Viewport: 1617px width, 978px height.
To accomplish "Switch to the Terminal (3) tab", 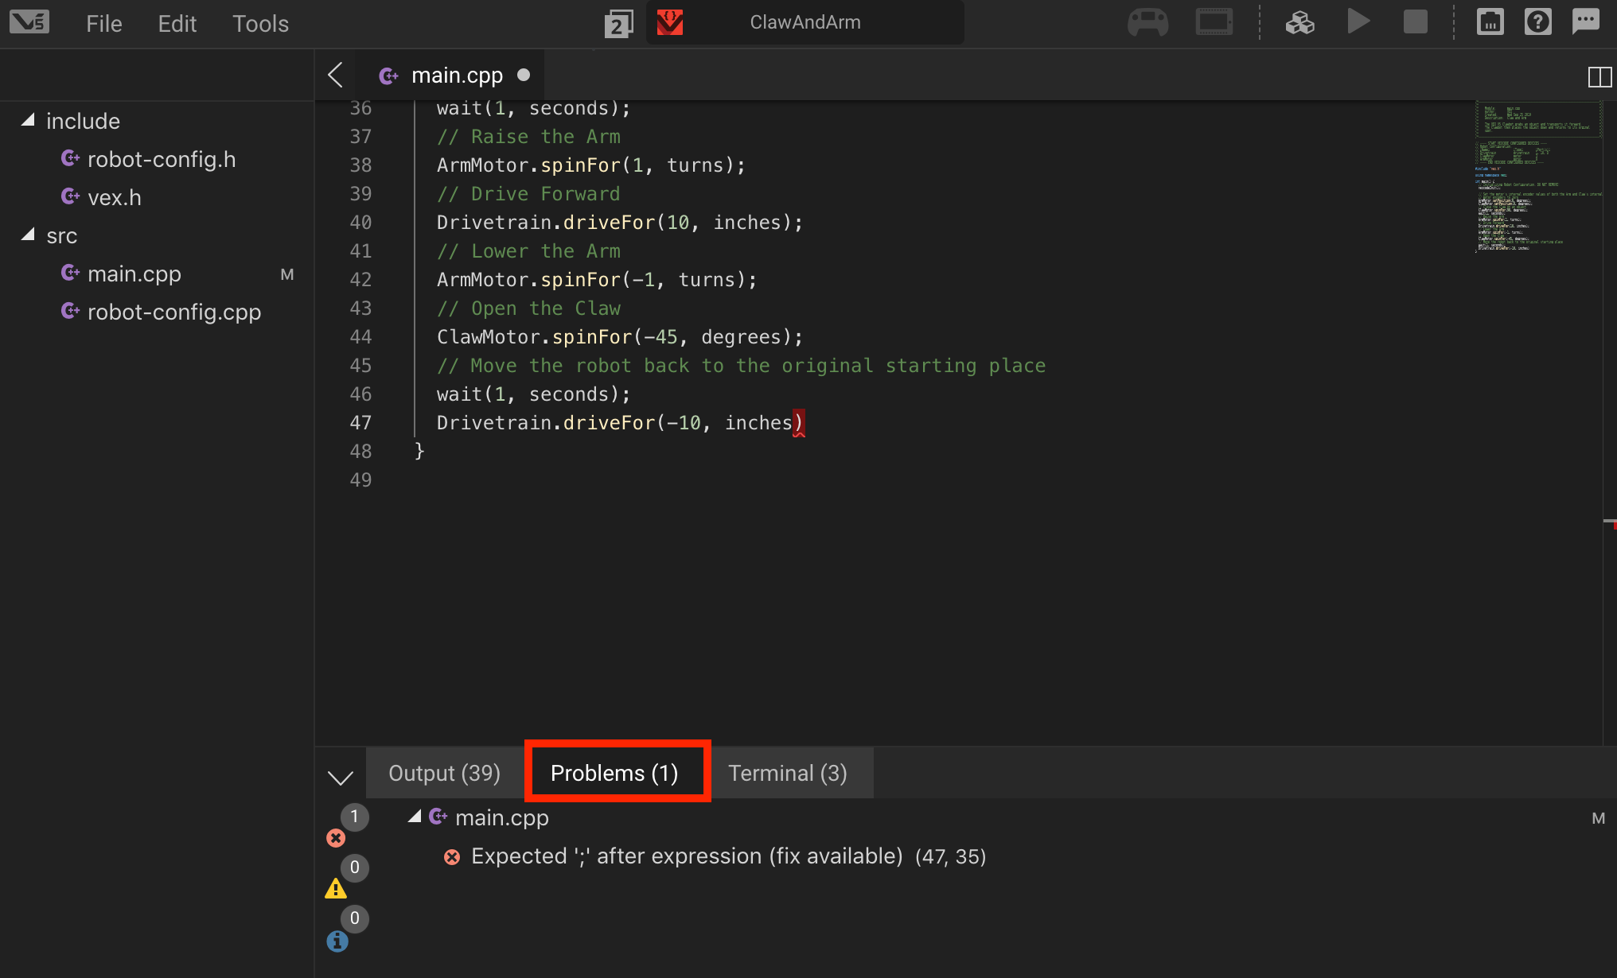I will [x=787, y=772].
